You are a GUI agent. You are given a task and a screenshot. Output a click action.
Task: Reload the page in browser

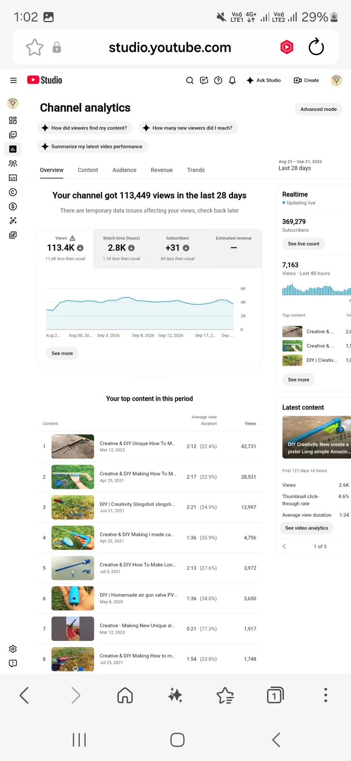point(316,47)
